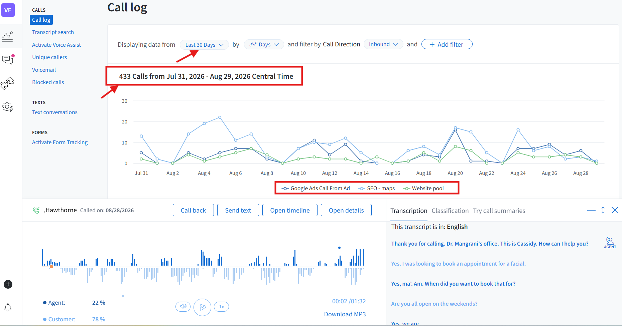Open Activate Voice Assist
The width and height of the screenshot is (622, 326).
point(56,45)
